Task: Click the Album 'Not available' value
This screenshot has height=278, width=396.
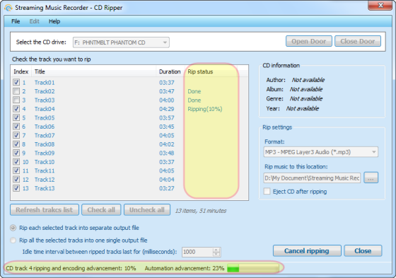Action: pyautogui.click(x=306, y=89)
